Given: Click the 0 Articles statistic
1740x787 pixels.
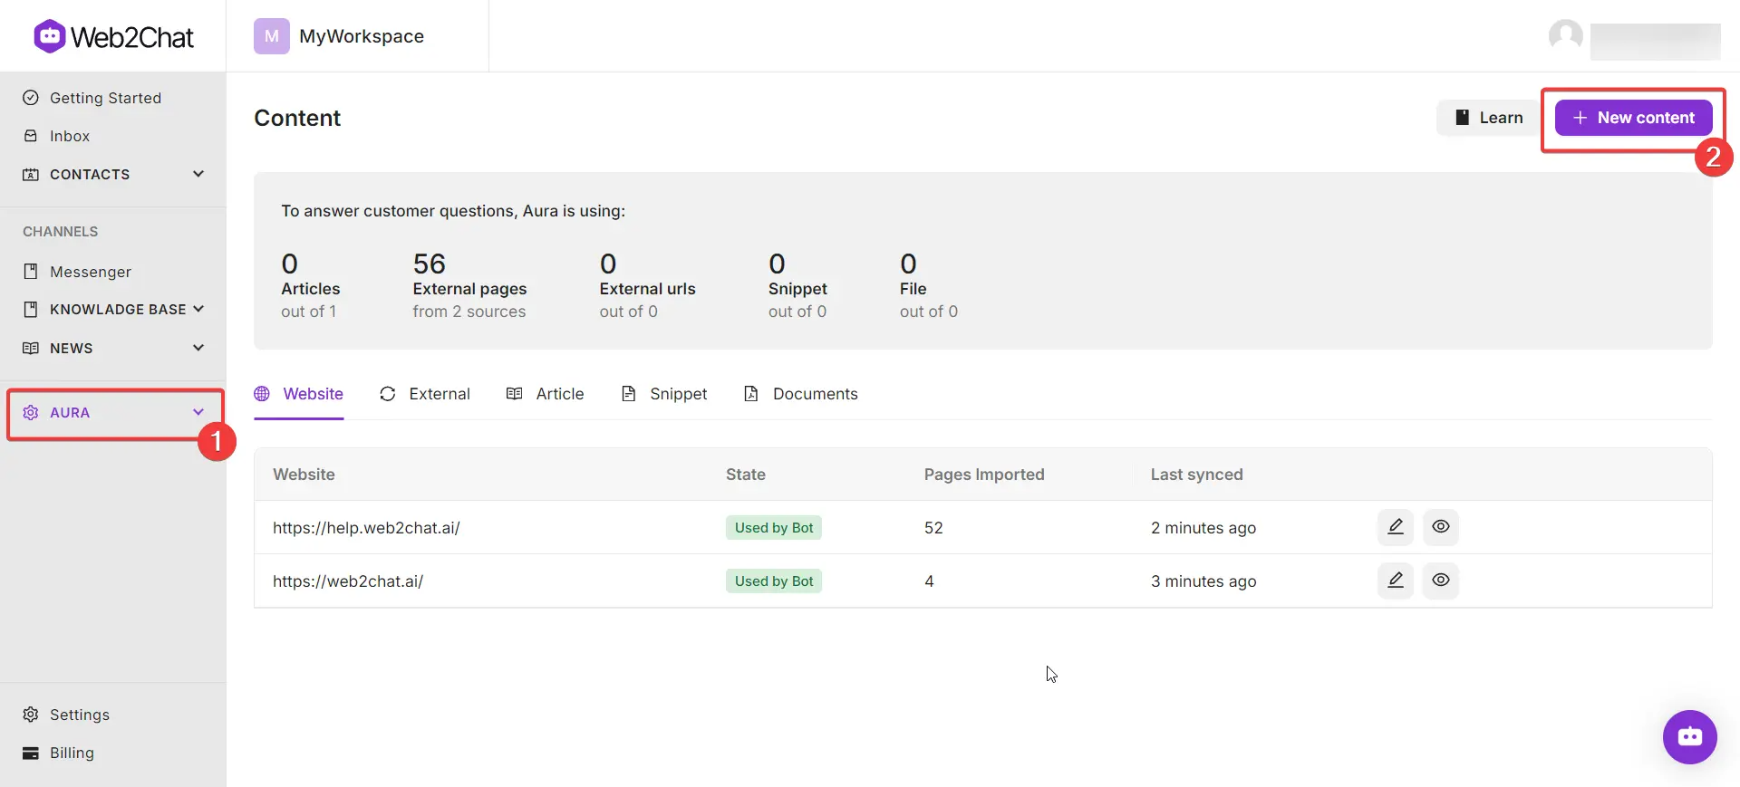Looking at the screenshot, I should [x=311, y=285].
